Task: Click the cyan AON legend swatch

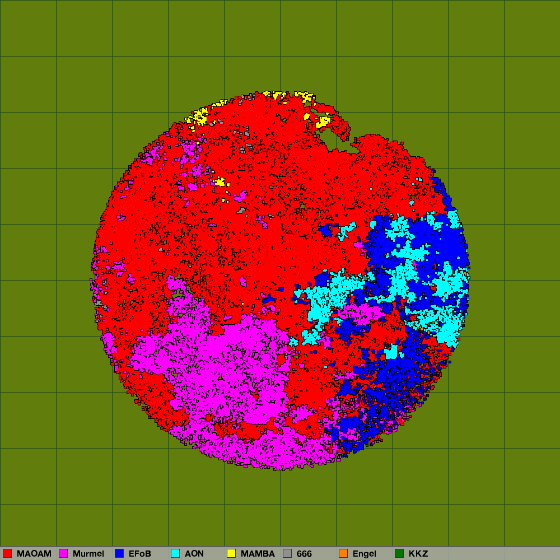Action: coord(175,553)
